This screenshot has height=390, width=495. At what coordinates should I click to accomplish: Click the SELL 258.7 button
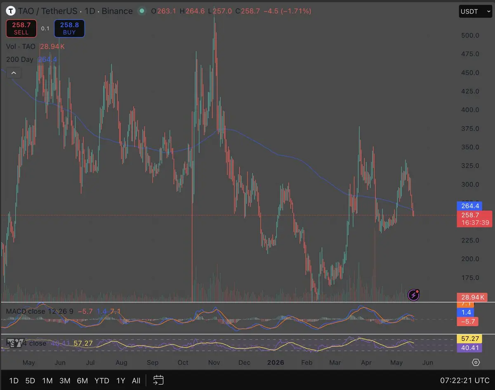pyautogui.click(x=21, y=28)
